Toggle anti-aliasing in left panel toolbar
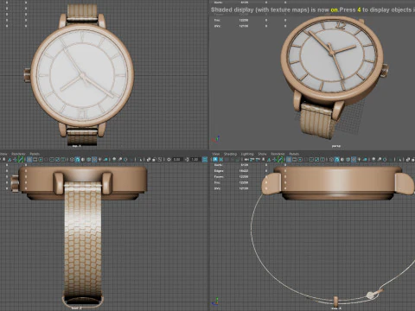The height and width of the screenshot is (311, 415). (125, 159)
